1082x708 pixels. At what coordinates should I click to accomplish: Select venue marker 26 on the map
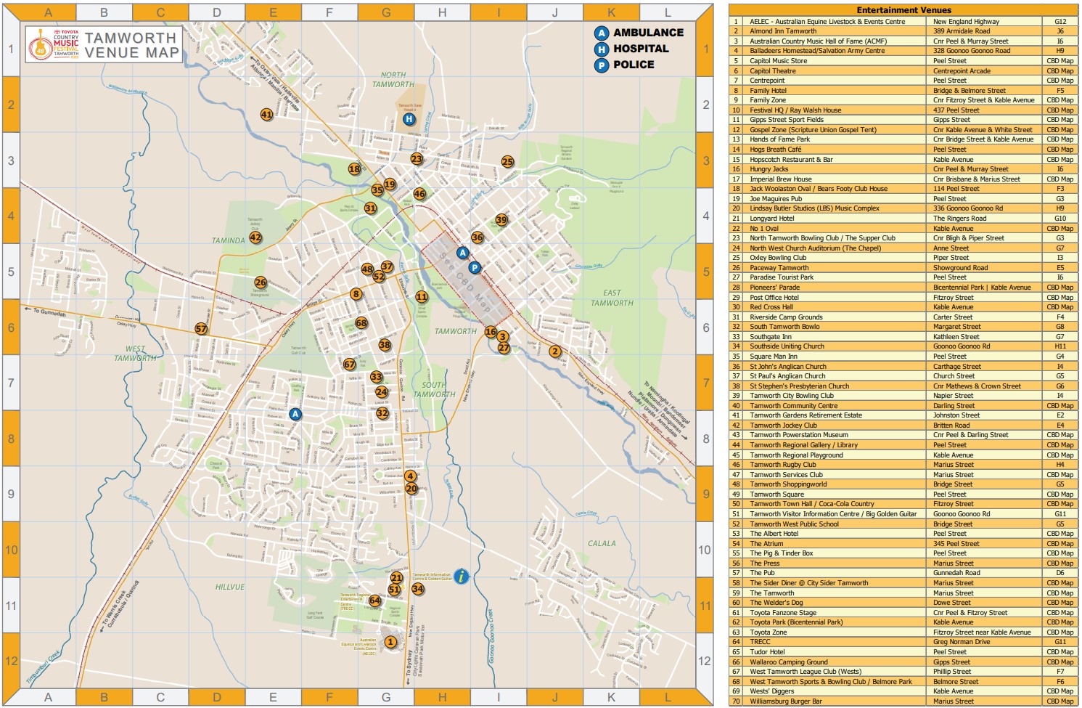pyautogui.click(x=261, y=282)
